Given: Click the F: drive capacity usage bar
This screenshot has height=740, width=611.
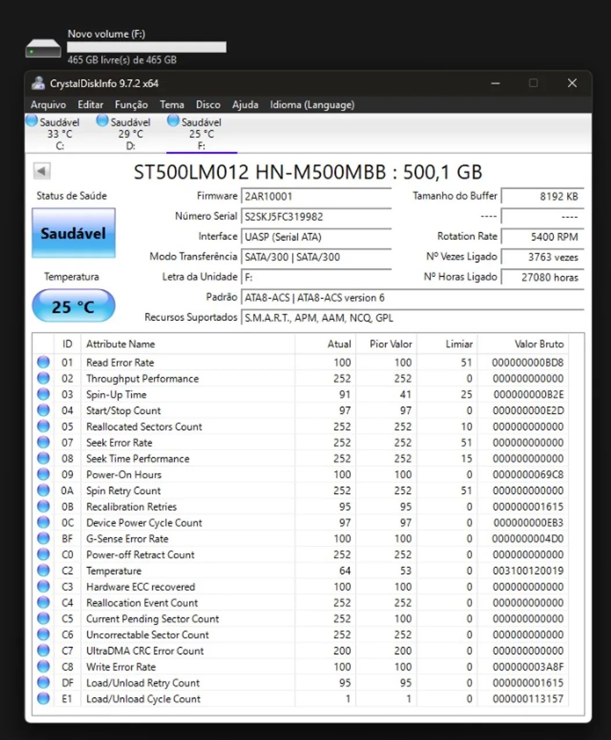Looking at the screenshot, I should 147,47.
